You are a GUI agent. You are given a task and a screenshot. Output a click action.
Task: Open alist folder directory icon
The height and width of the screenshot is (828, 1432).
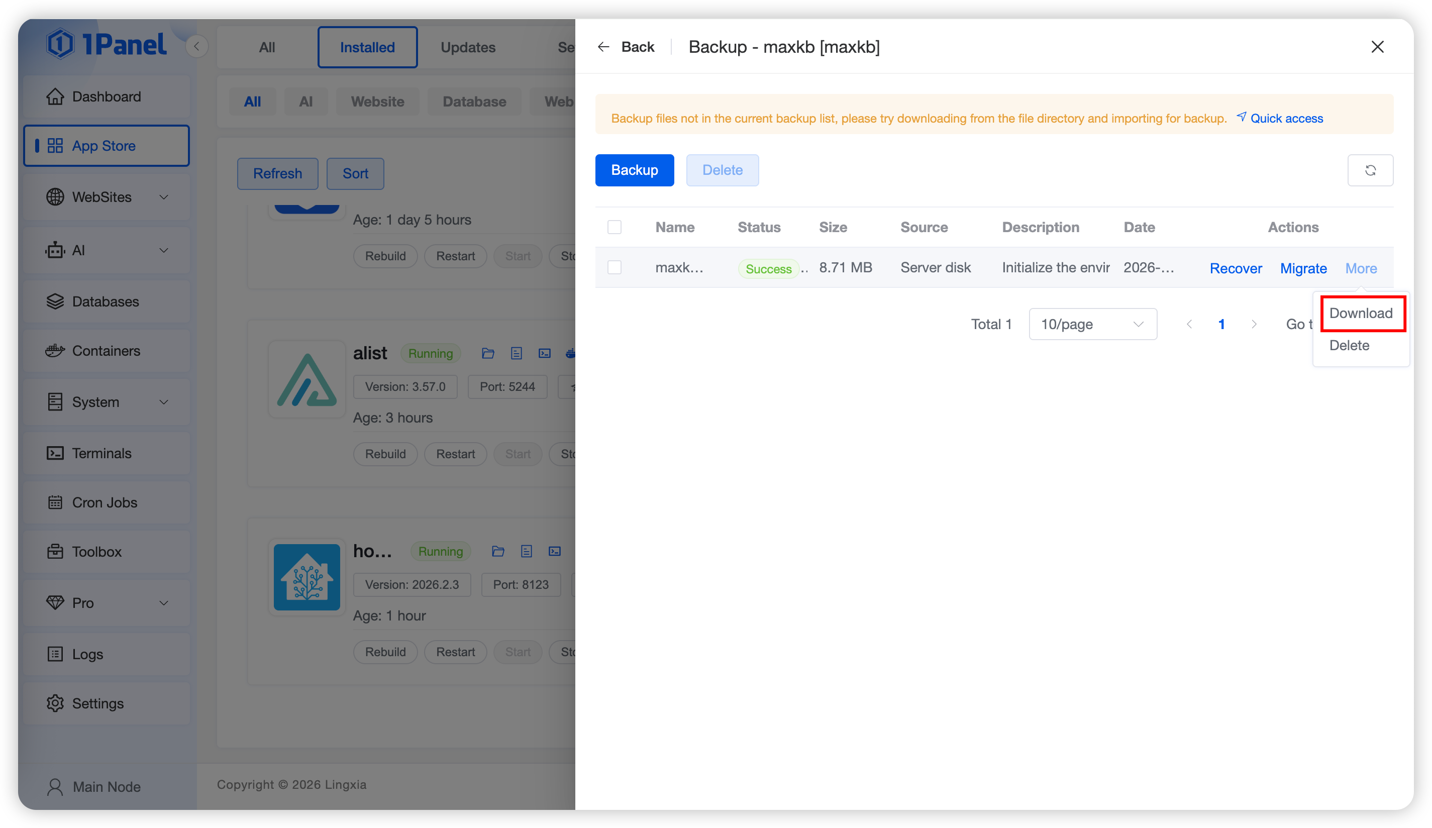pos(487,354)
